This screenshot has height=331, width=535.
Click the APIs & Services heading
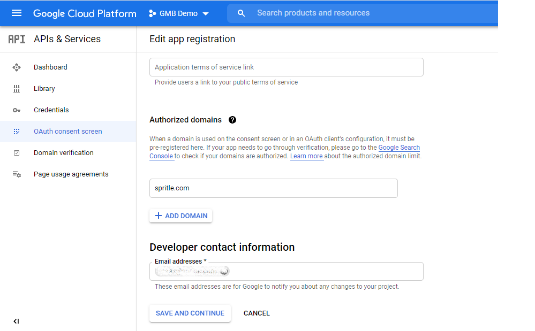click(67, 39)
